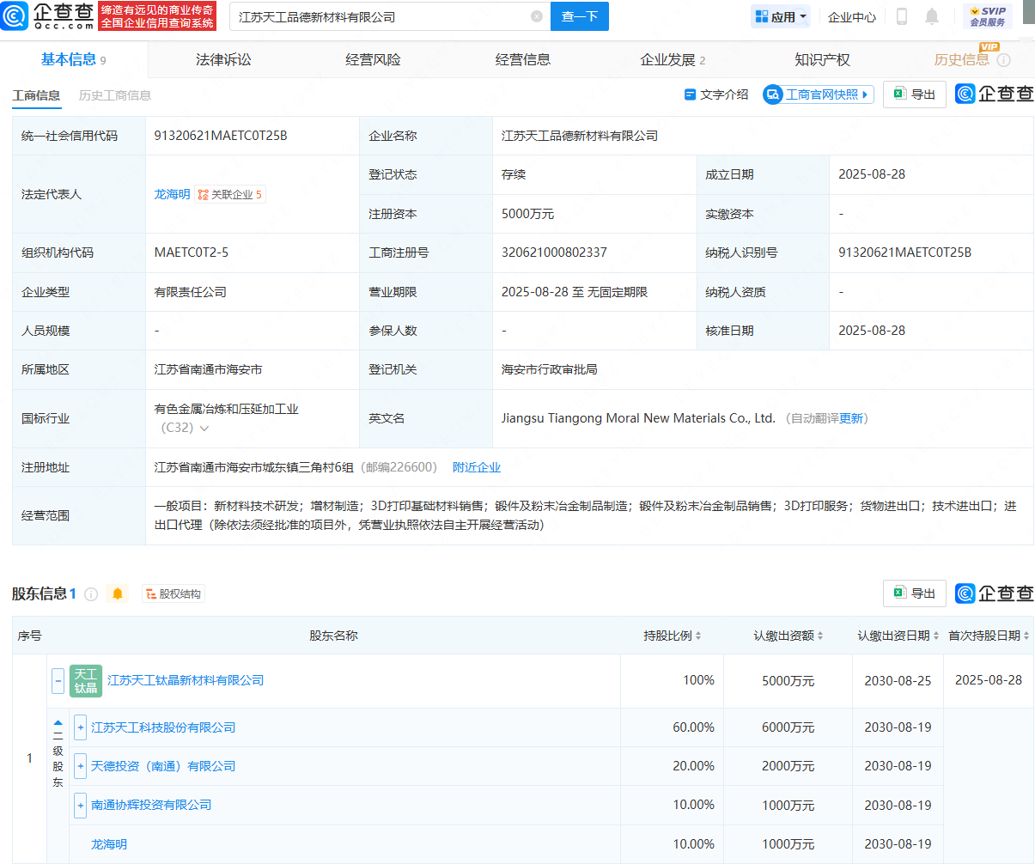Open 江苏天工科技股份有限公司 link

163,727
